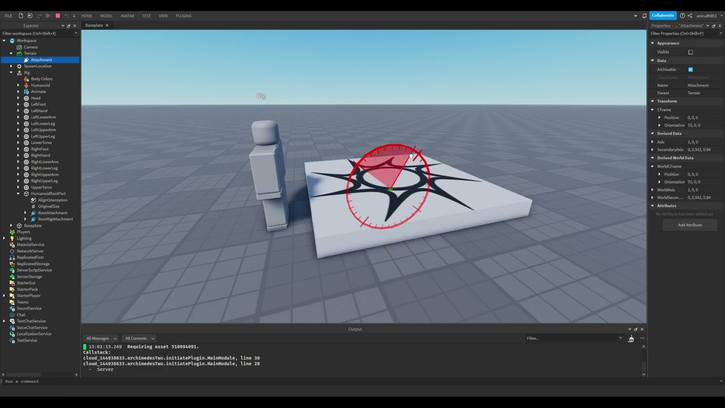The width and height of the screenshot is (725, 408).
Task: Uncheck the Archivable property checkbox
Action: click(x=690, y=69)
